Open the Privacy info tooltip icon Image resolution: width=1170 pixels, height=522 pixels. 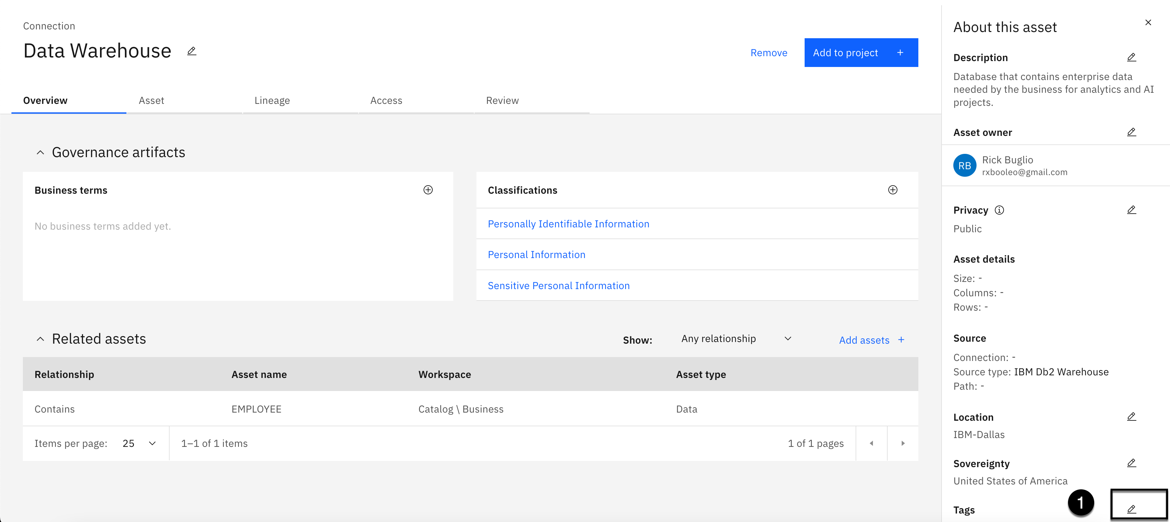[999, 210]
